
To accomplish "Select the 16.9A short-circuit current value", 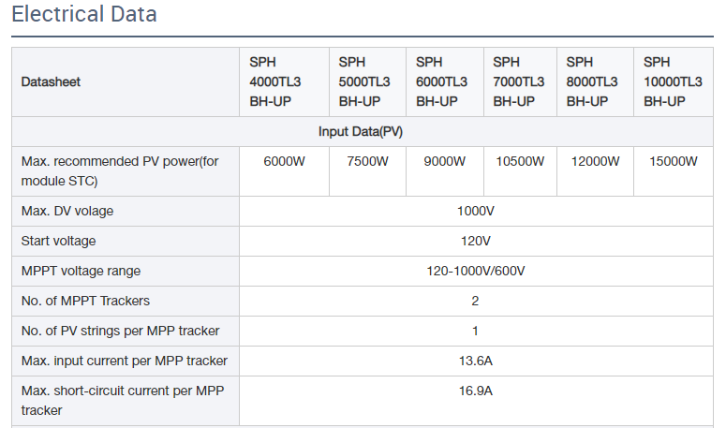I will tap(476, 391).
